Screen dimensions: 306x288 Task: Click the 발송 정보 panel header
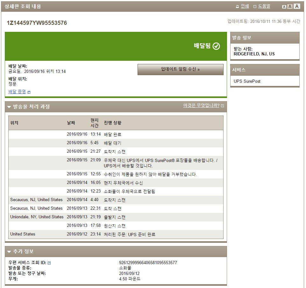pos(265,38)
